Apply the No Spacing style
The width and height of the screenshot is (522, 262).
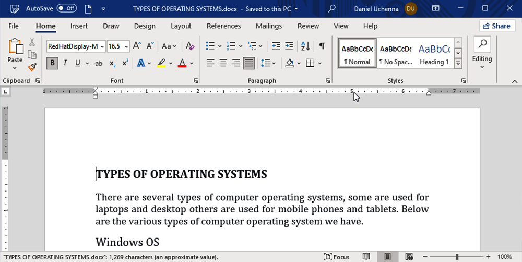point(396,53)
